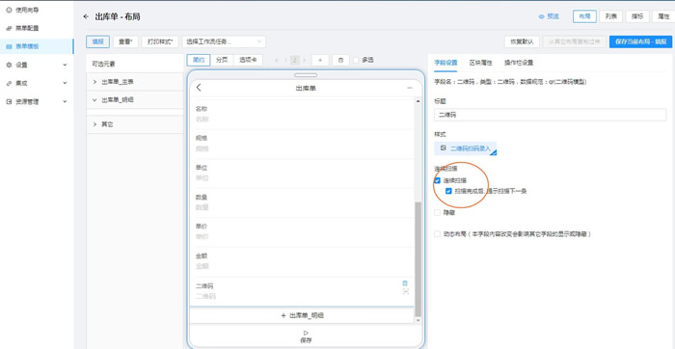Select the 规格 field in the preview
The height and width of the screenshot is (349, 675).
302,144
